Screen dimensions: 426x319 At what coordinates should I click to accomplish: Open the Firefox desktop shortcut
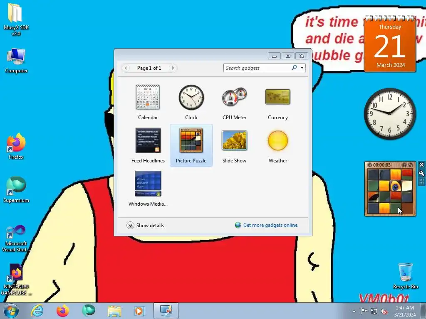[x=16, y=147]
